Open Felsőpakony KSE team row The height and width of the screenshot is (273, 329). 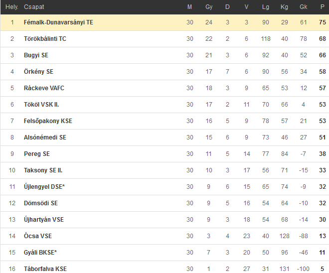pos(48,121)
